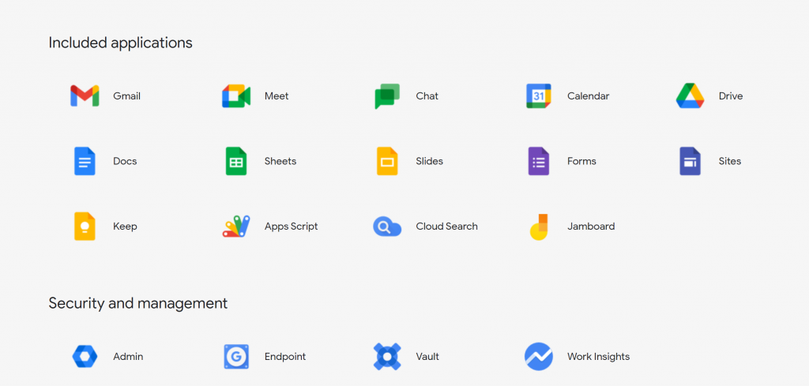This screenshot has width=809, height=386.
Task: Open the Forms label
Action: tap(581, 161)
